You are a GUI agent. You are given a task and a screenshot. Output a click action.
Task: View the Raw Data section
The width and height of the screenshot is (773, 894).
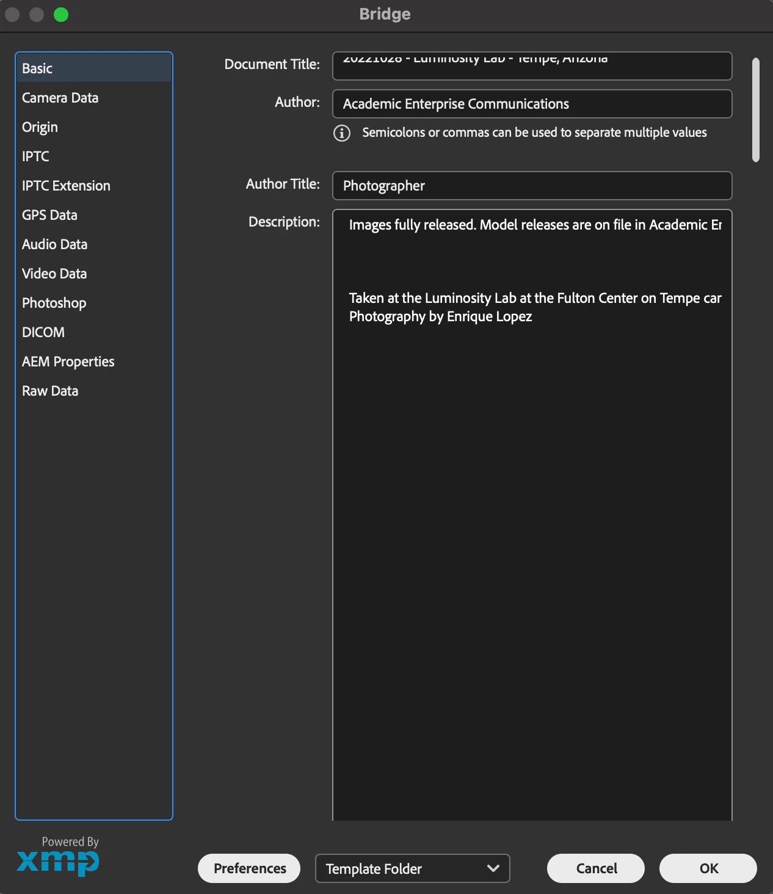(x=94, y=391)
